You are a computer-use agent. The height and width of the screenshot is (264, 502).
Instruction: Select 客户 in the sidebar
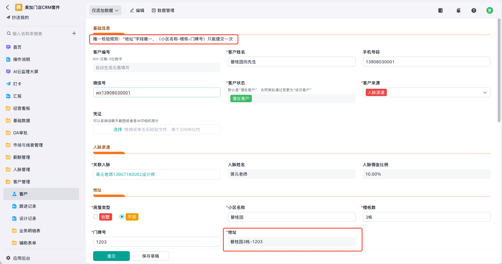41,194
